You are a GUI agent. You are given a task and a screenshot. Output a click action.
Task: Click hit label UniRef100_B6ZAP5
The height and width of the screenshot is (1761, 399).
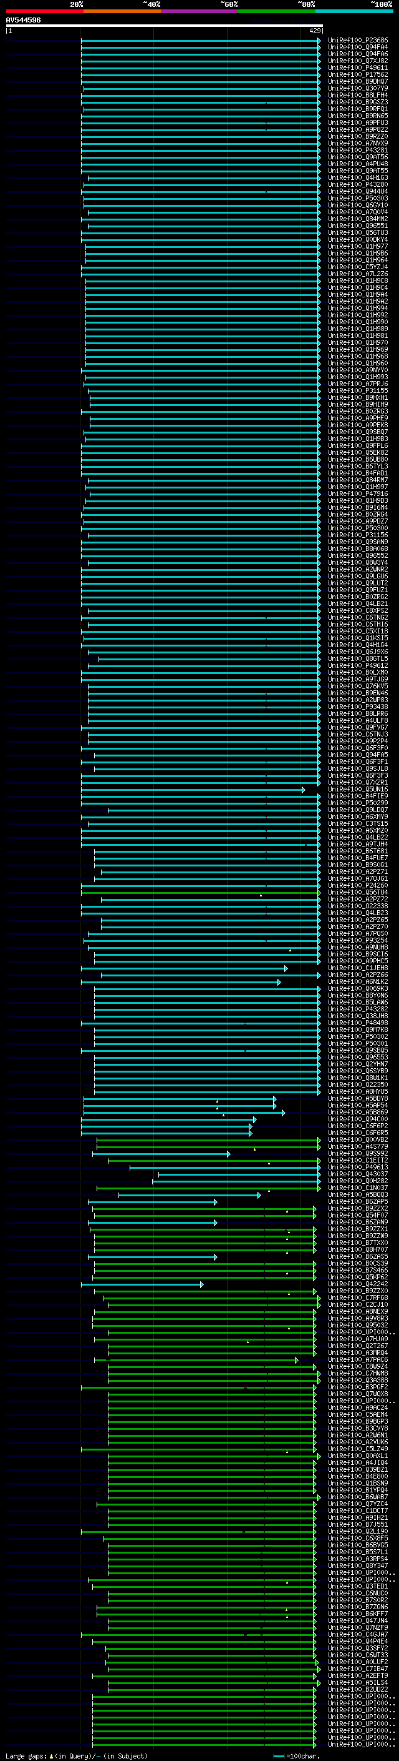[358, 1202]
